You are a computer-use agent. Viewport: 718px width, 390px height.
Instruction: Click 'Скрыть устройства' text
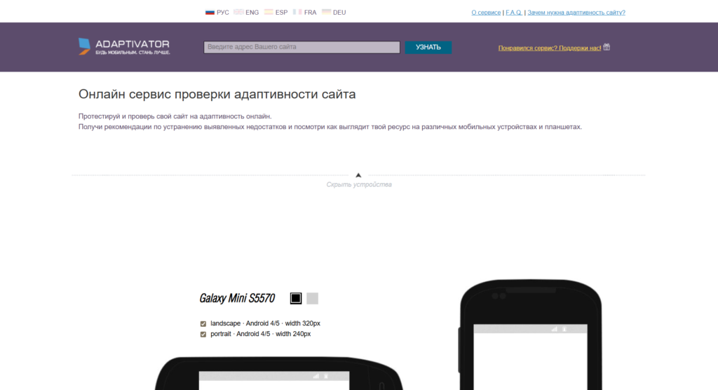click(359, 184)
